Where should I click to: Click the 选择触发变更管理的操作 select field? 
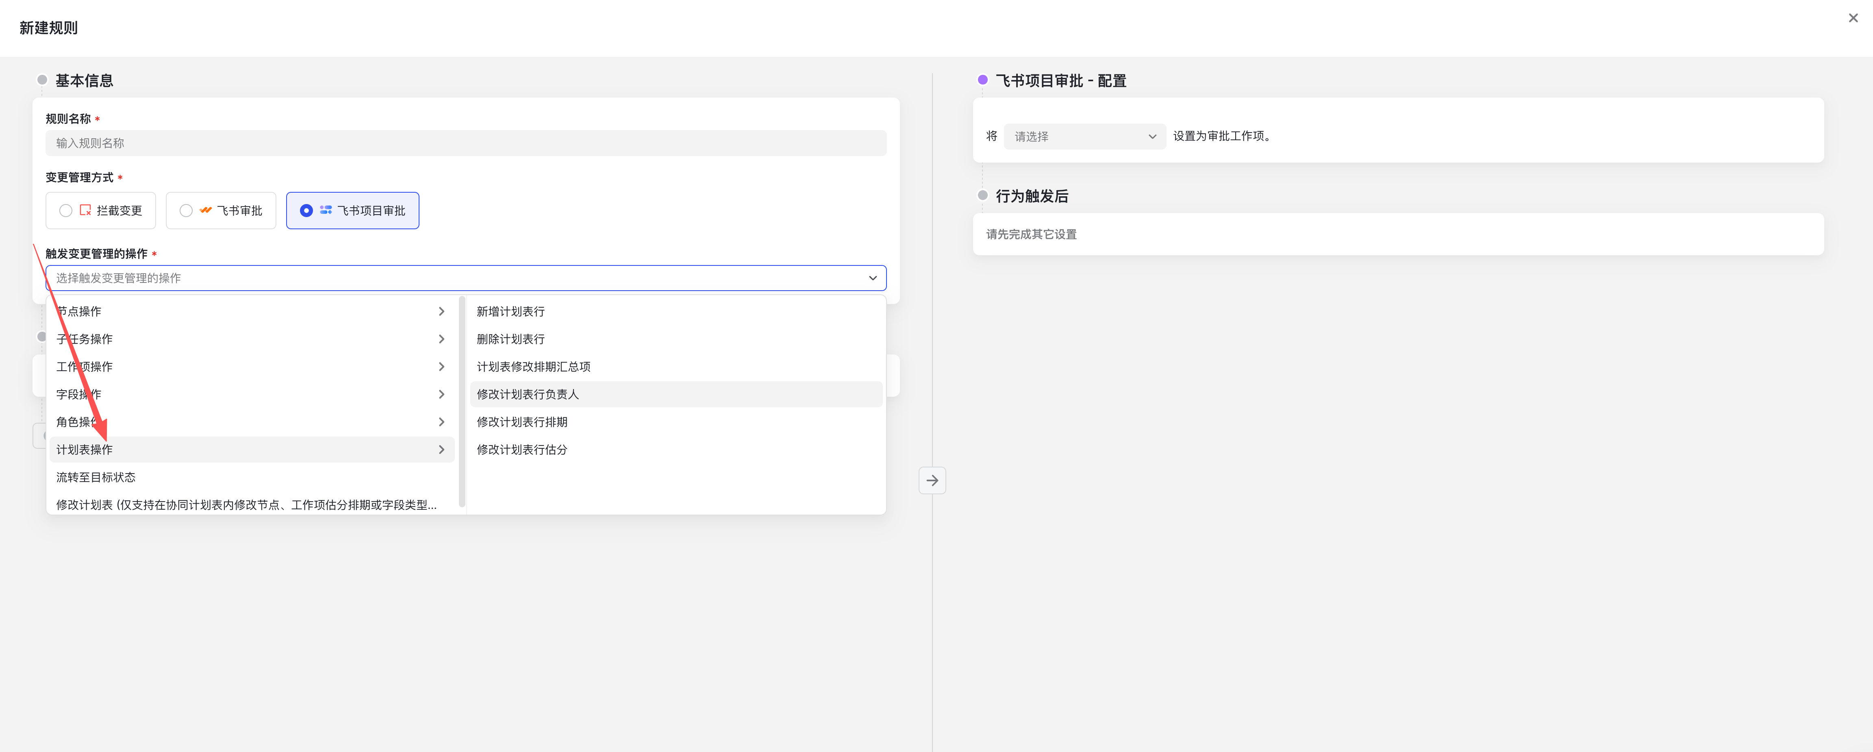466,278
